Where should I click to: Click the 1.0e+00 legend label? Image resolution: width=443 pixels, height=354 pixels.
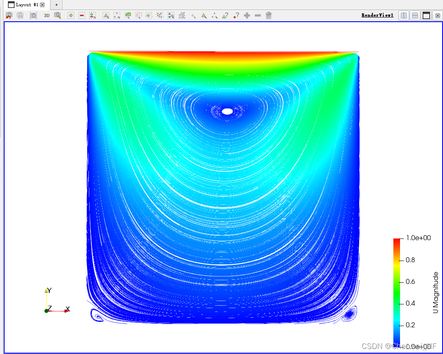[x=418, y=238]
